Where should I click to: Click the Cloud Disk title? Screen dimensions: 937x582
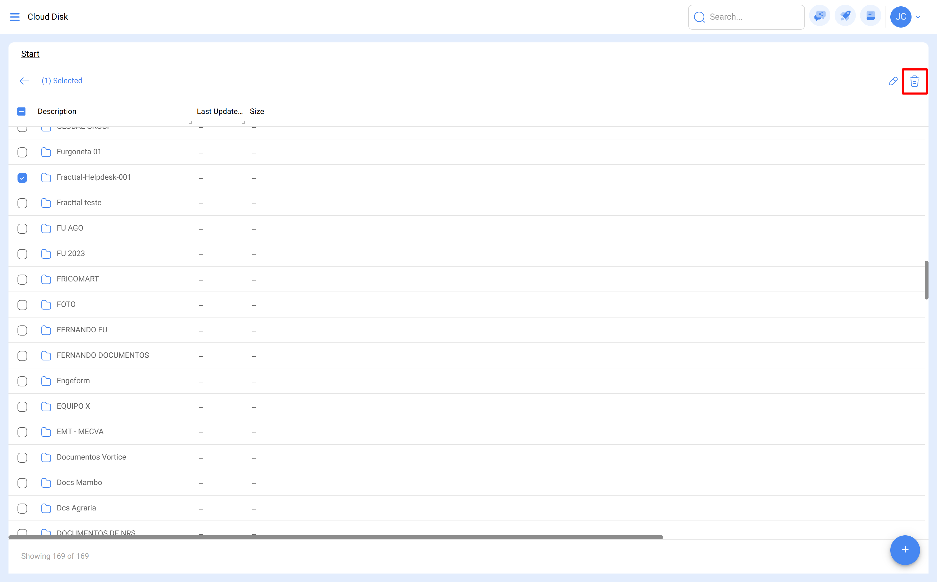pyautogui.click(x=48, y=17)
